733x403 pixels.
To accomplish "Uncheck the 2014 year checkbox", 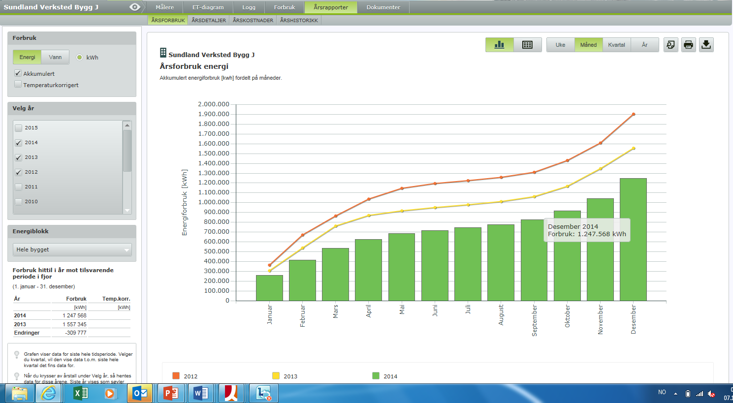I will [19, 143].
